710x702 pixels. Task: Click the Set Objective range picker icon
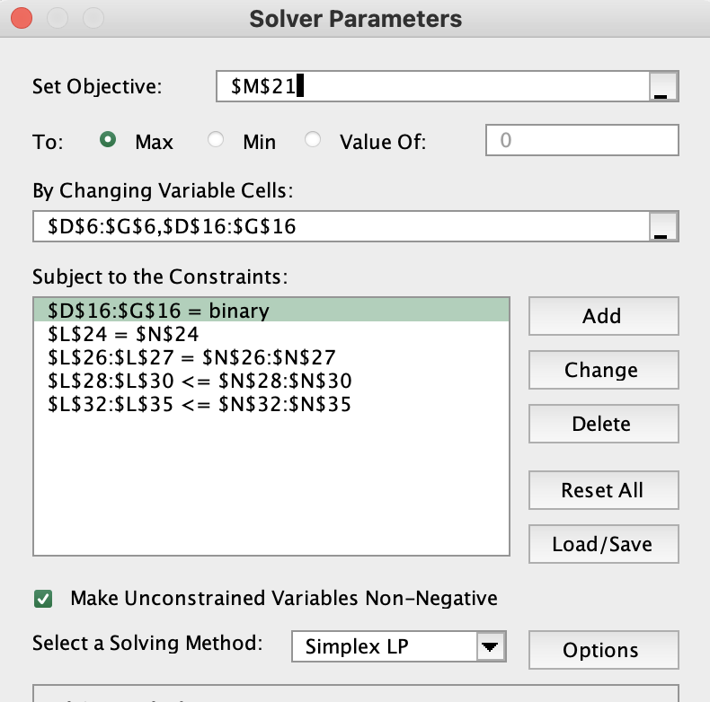pos(662,88)
